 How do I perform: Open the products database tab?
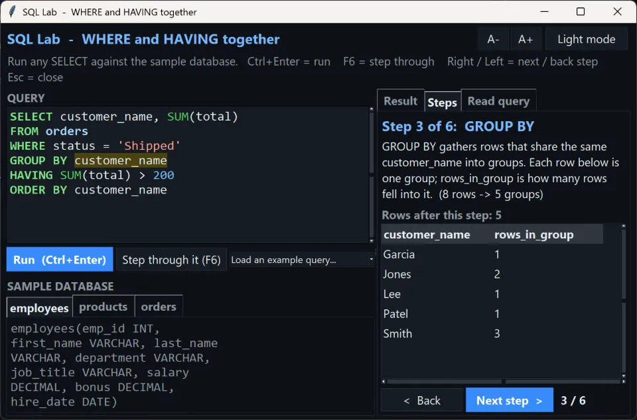click(104, 307)
